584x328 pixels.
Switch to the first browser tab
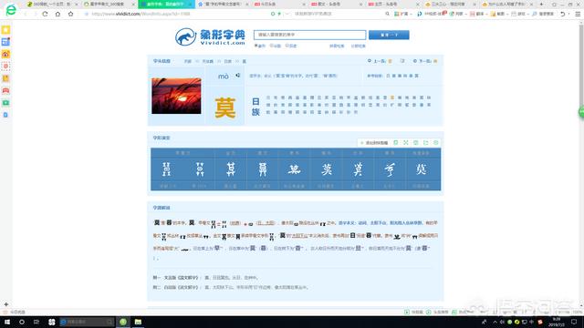52,4
